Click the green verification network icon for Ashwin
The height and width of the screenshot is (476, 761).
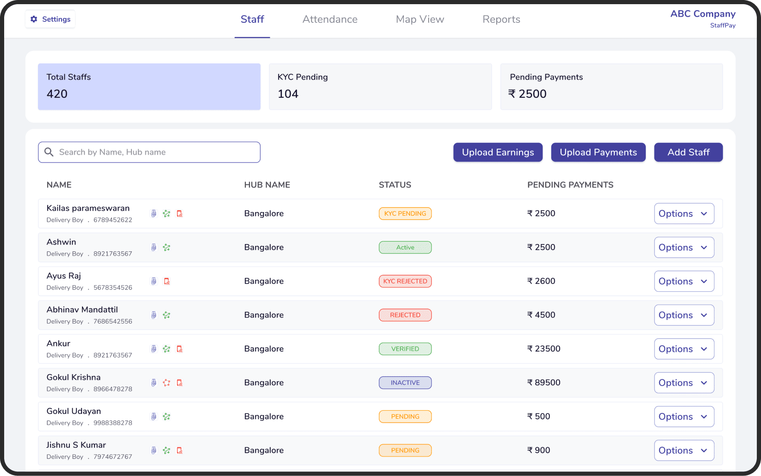point(167,247)
